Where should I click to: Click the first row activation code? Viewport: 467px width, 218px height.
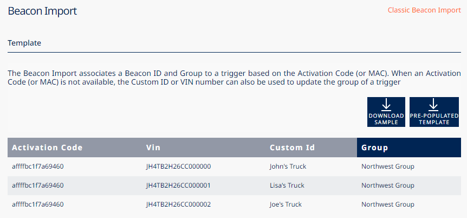pos(38,166)
